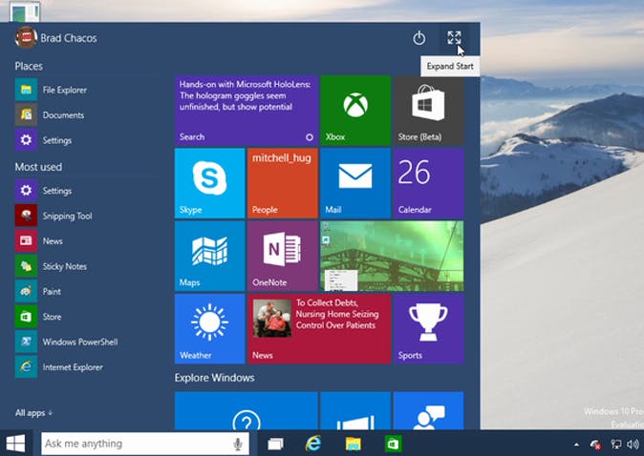Click the volume speaker tray icon
The image size is (644, 456).
(633, 445)
